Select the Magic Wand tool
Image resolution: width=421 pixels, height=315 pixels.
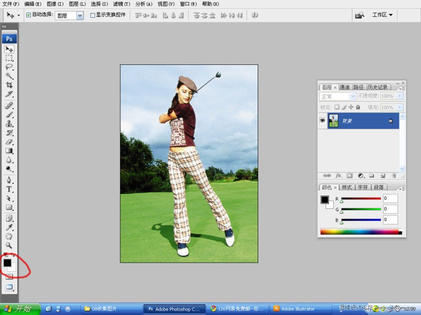[9, 76]
